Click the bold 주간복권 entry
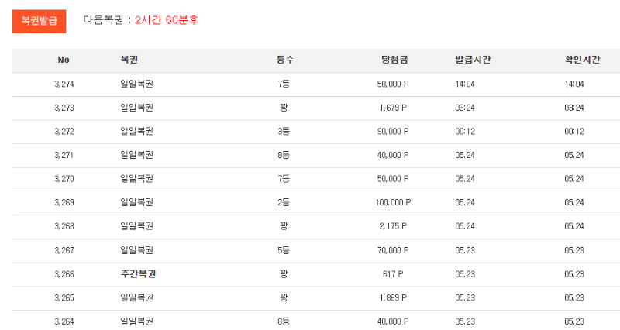Screen dimensions: 620x330 tap(138, 274)
